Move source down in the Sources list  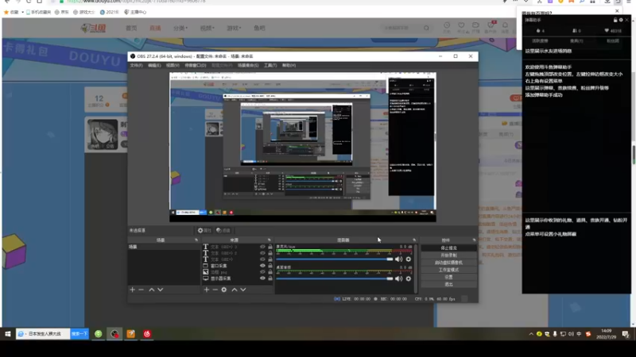pyautogui.click(x=243, y=290)
